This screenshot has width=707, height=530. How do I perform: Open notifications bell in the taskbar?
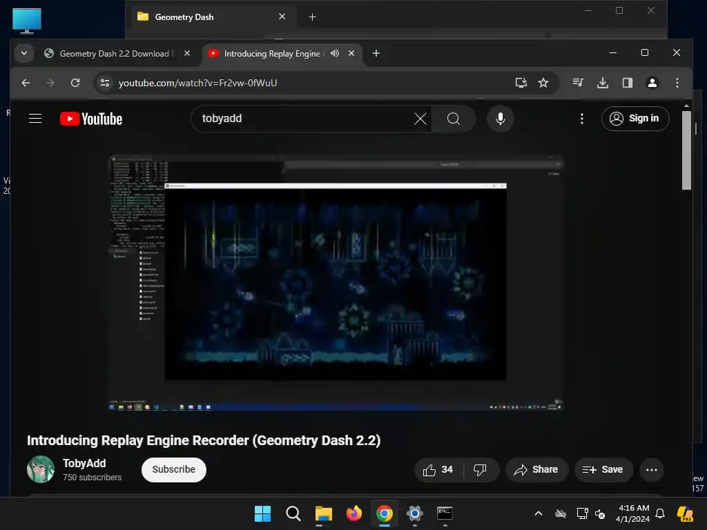pos(660,513)
